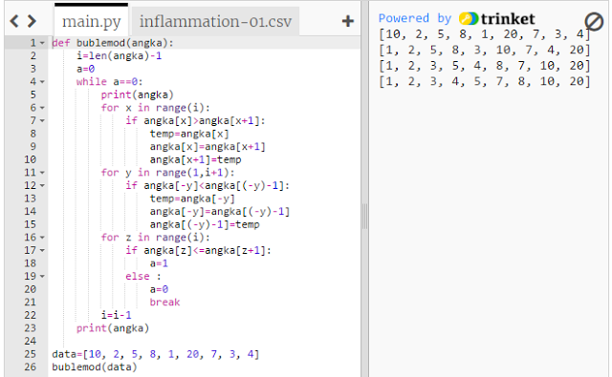The height and width of the screenshot is (377, 612).
Task: Click the stop/no-entry icon in output pane
Action: [x=594, y=21]
